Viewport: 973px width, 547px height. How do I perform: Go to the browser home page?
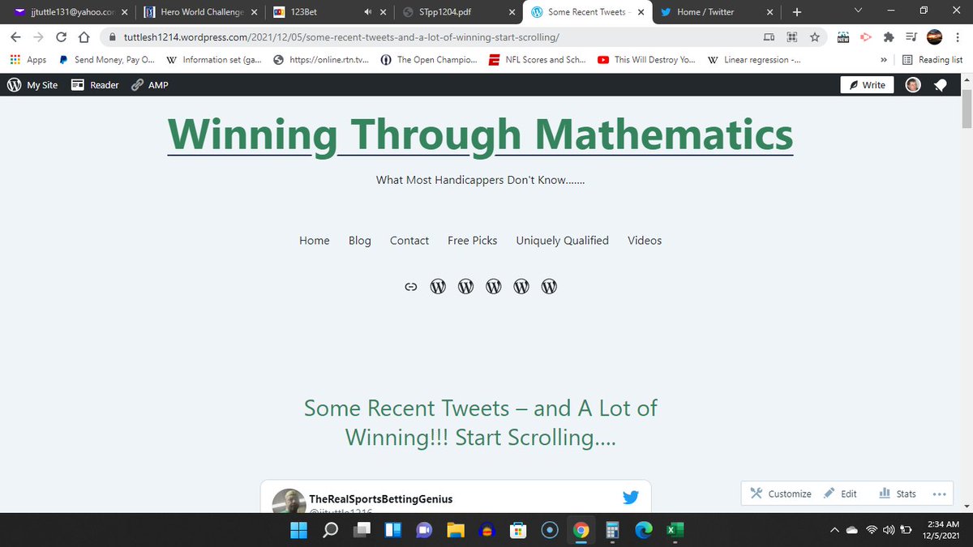click(x=83, y=37)
